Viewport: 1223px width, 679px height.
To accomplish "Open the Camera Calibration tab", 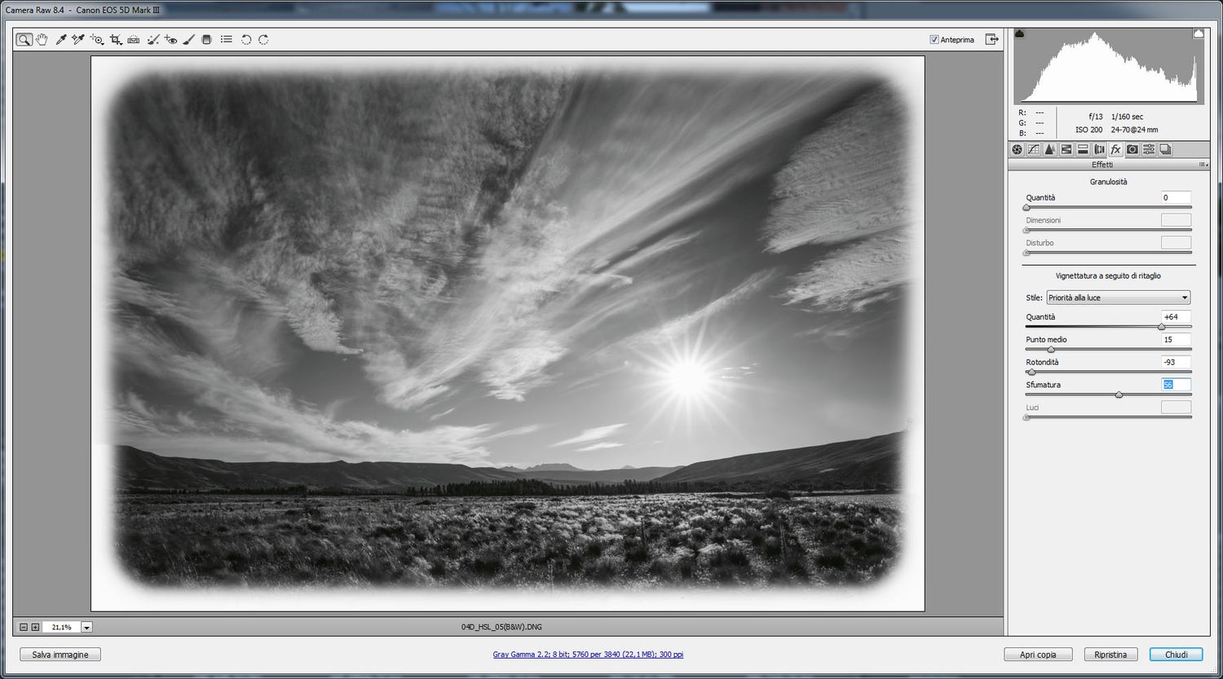I will [1132, 149].
